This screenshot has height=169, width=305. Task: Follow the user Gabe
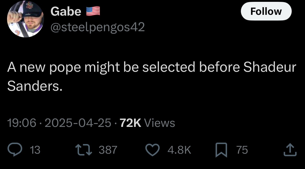pos(266,11)
